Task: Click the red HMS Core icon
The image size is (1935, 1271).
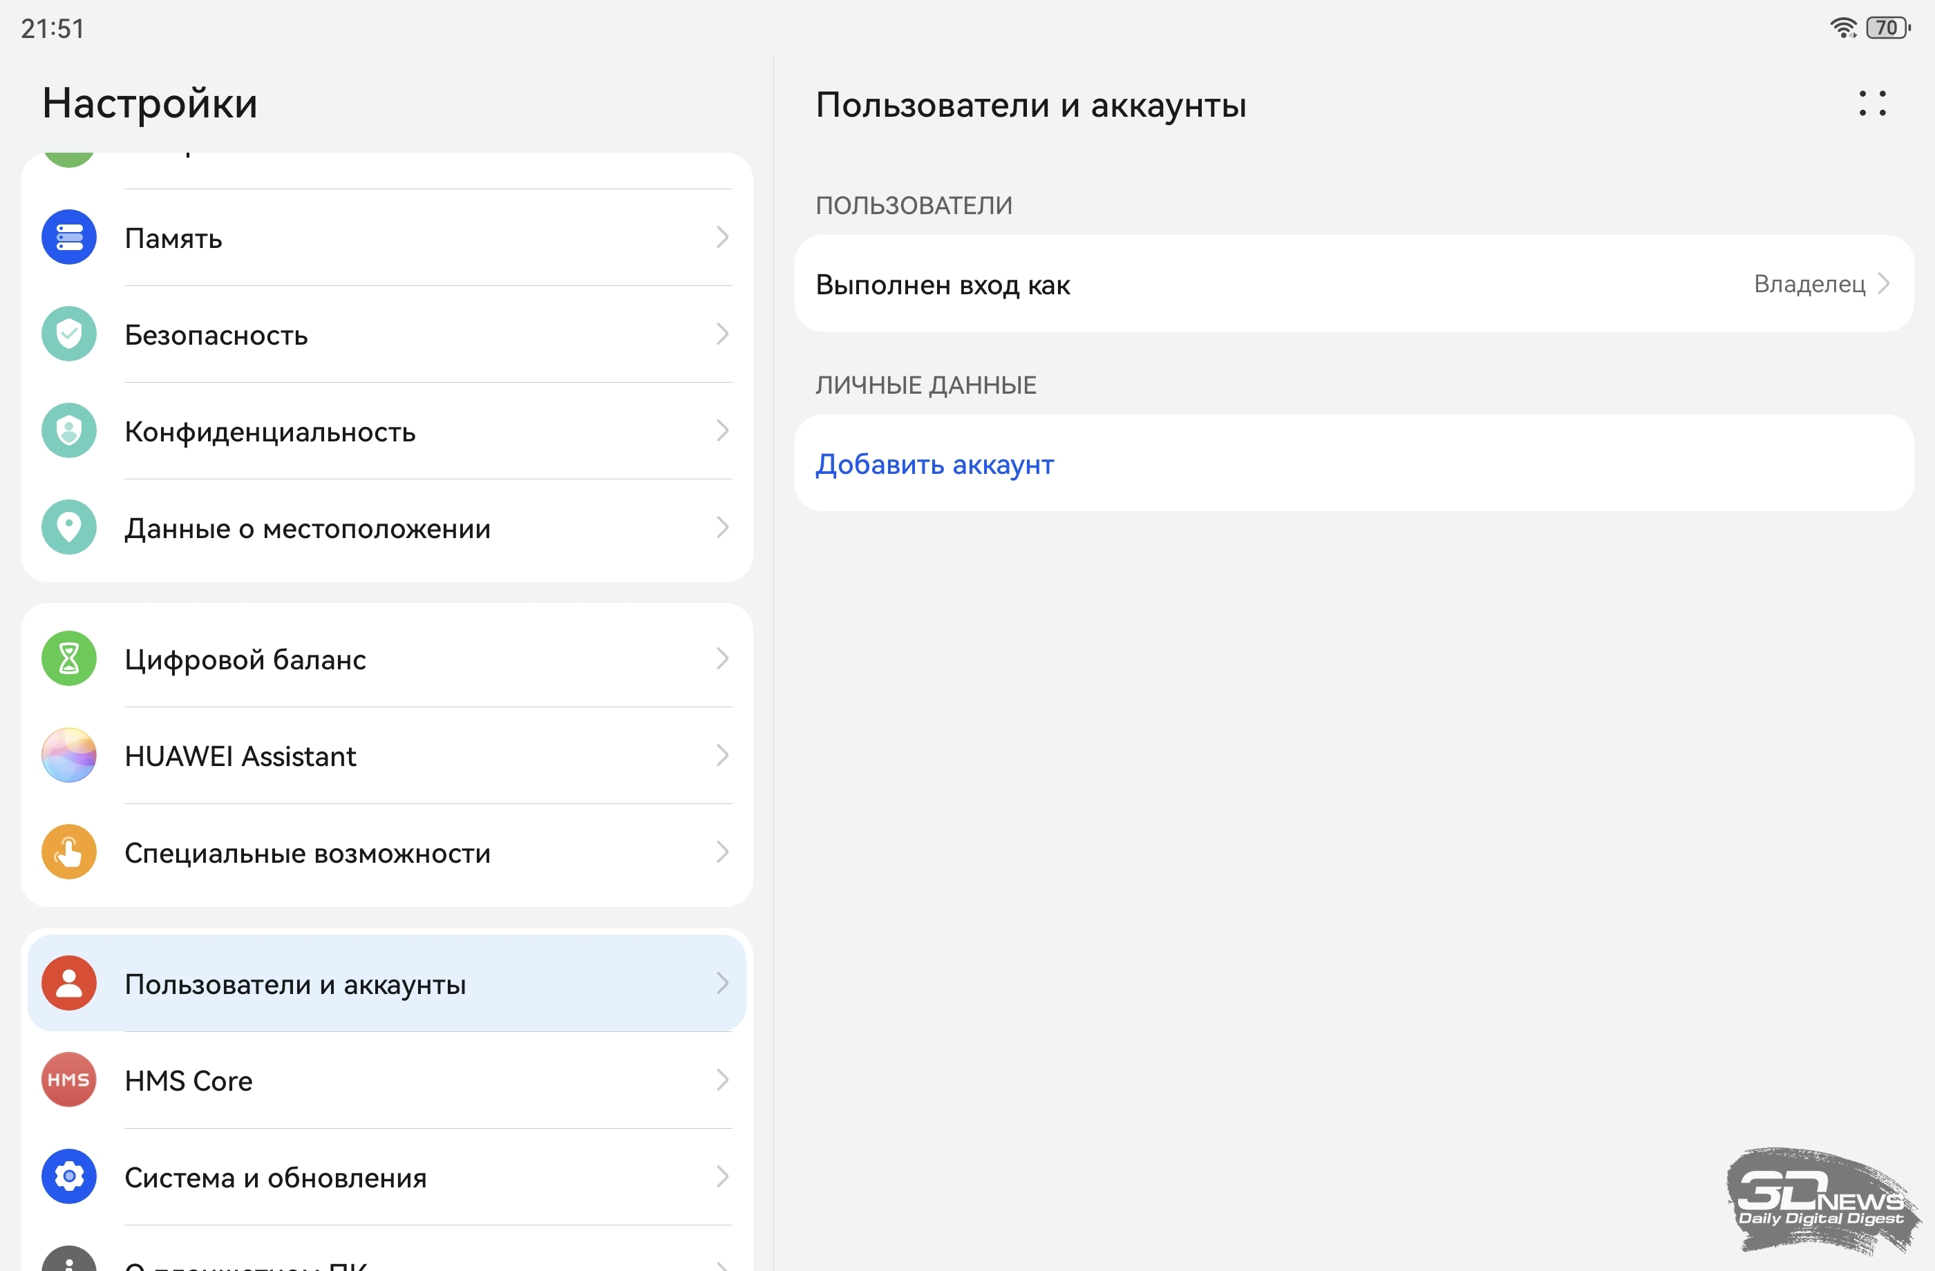Action: tap(69, 1079)
